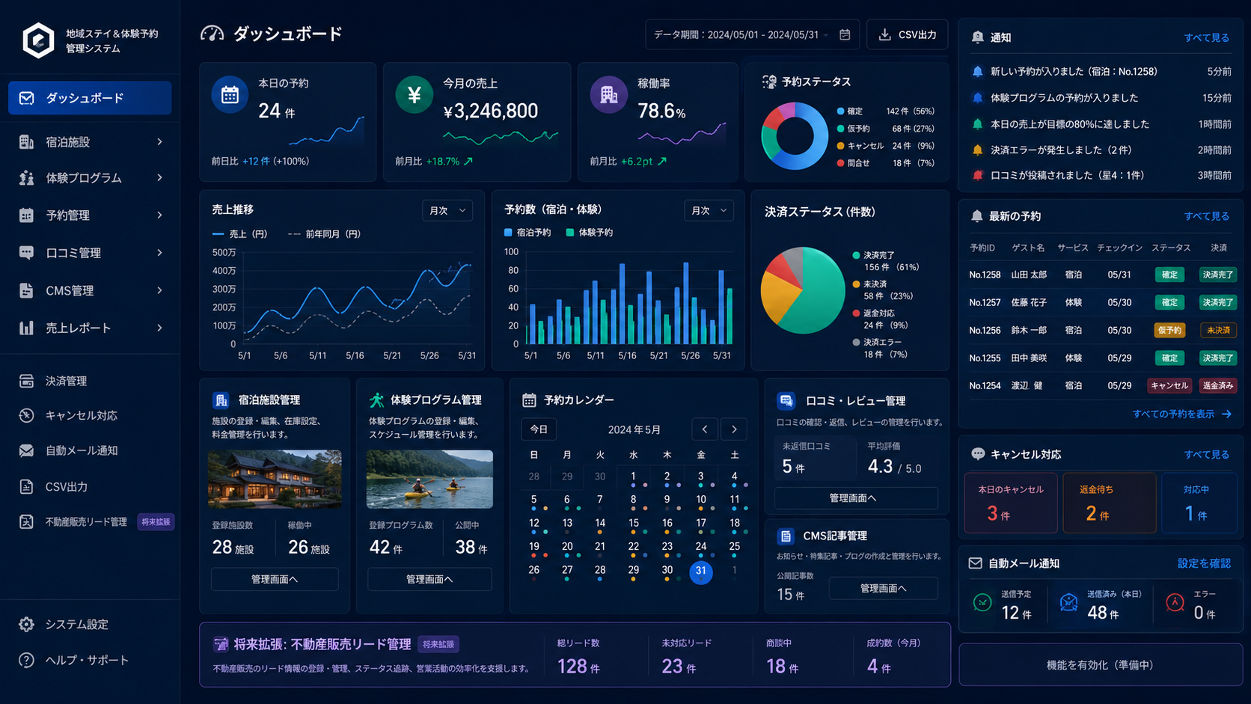Viewport: 1251px width, 704px height.
Task: Click the 今日 button in calendar
Action: pos(539,429)
